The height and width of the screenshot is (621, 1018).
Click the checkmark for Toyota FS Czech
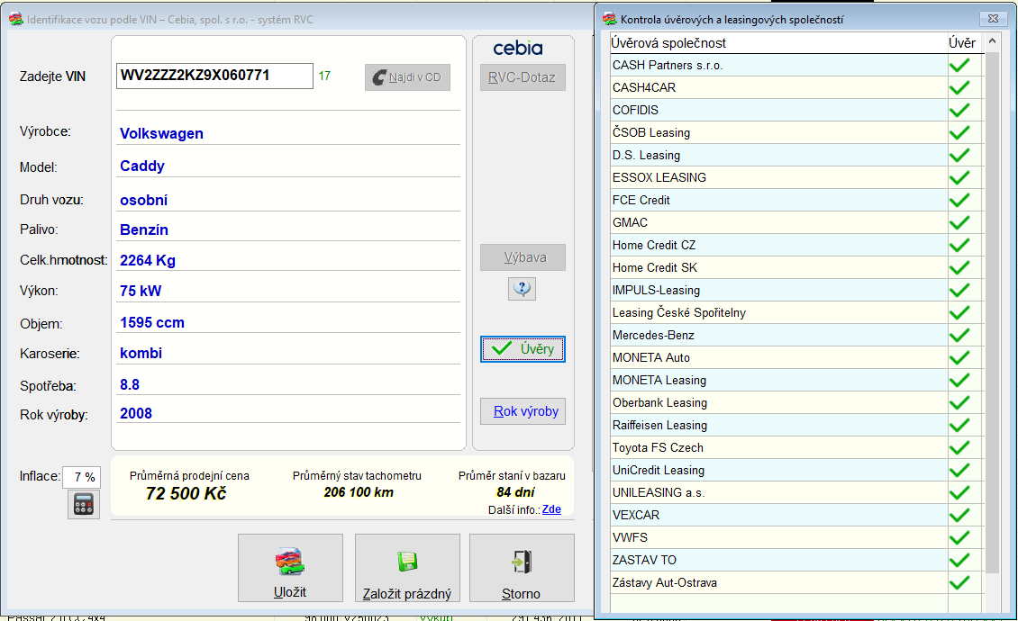click(959, 447)
